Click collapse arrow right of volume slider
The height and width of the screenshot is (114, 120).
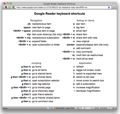[x=105, y=108]
